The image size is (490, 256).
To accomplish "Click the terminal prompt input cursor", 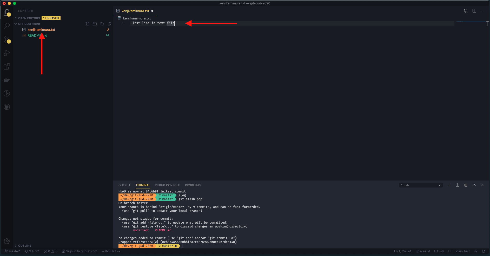I will [183, 246].
